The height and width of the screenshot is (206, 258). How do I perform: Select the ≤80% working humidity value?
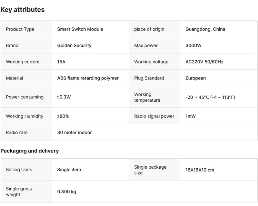(x=63, y=116)
